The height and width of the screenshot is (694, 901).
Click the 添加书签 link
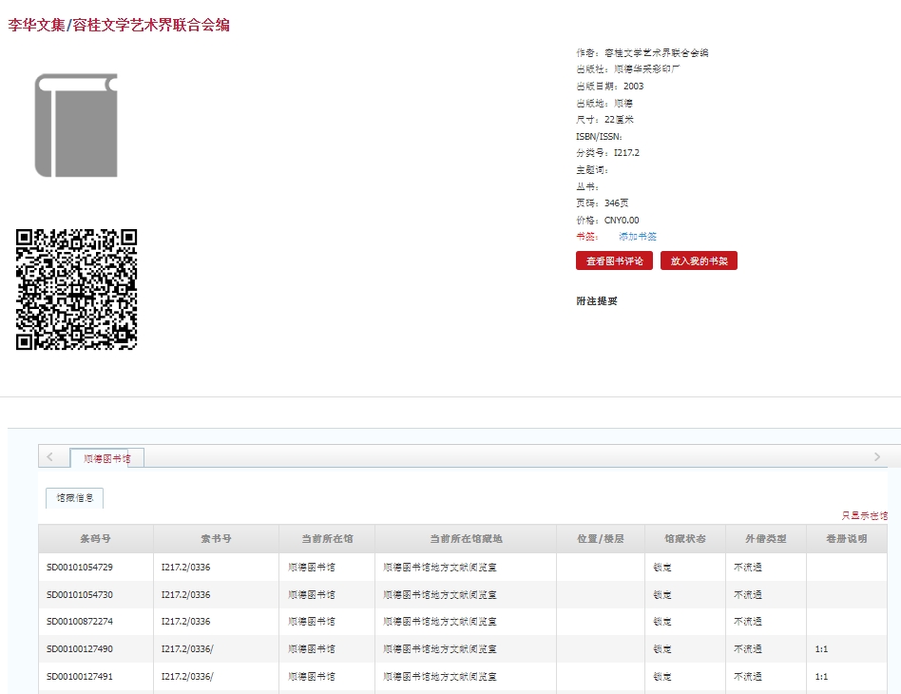[x=637, y=237]
